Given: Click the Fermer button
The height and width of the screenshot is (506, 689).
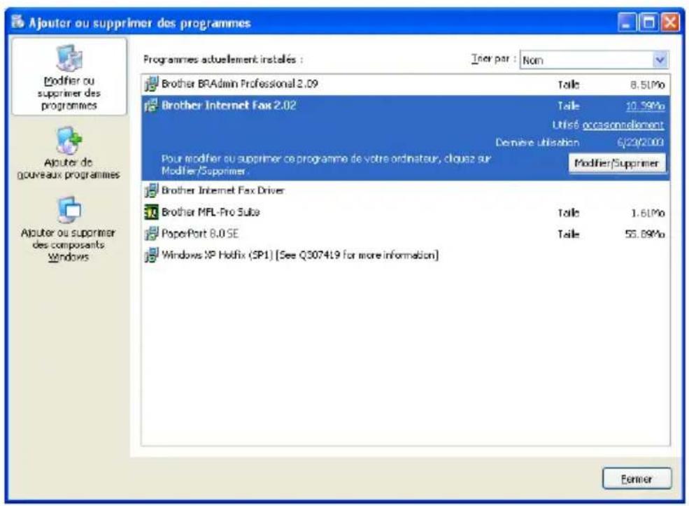Looking at the screenshot, I should pyautogui.click(x=637, y=479).
